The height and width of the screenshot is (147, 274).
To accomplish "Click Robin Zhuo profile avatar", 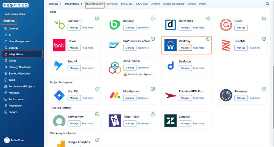I will click(7, 140).
